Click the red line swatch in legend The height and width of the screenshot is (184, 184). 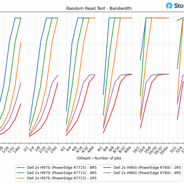(x=107, y=168)
